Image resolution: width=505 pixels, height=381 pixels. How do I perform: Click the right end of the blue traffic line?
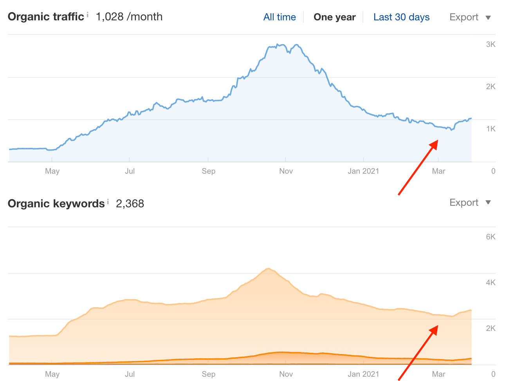coord(471,118)
